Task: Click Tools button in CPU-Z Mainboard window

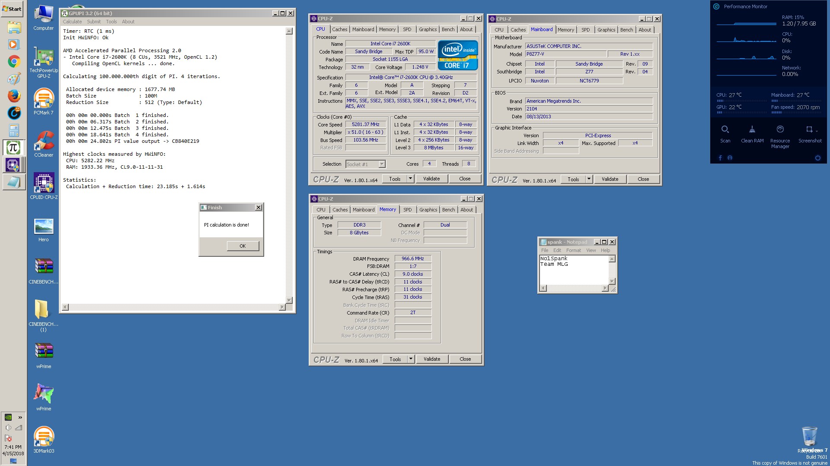Action: (573, 179)
